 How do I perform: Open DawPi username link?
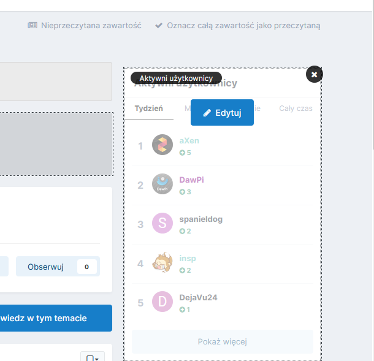click(x=191, y=180)
